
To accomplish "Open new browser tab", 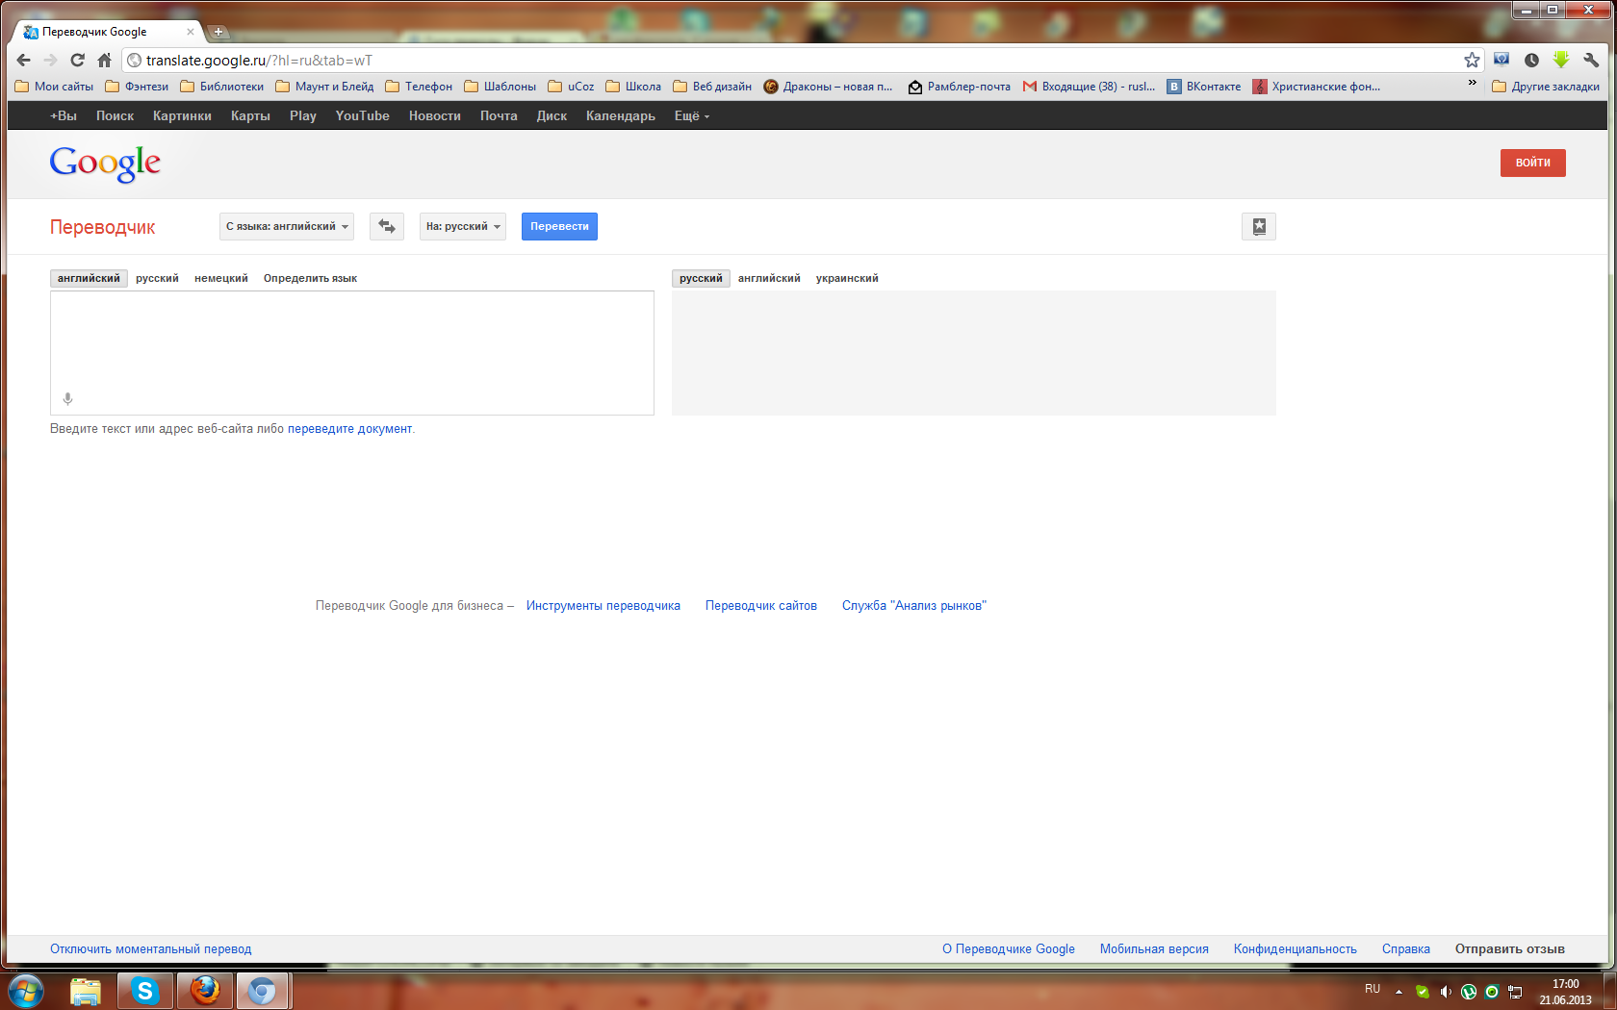I will (218, 32).
